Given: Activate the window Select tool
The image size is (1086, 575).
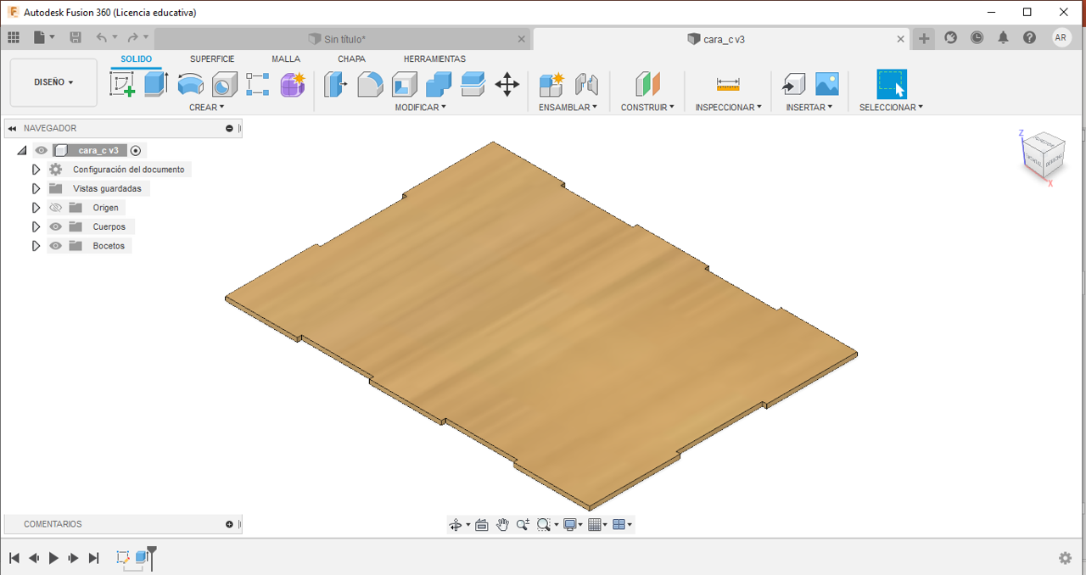Looking at the screenshot, I should click(x=892, y=84).
